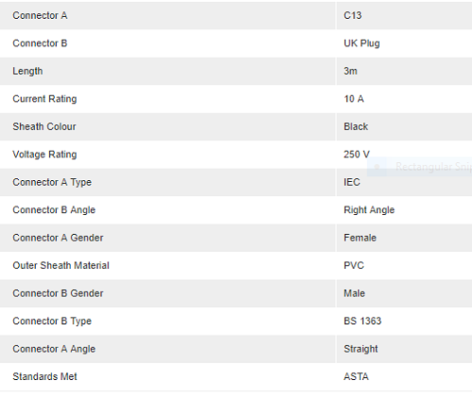
Task: Click the Straight angle value
Action: [361, 349]
